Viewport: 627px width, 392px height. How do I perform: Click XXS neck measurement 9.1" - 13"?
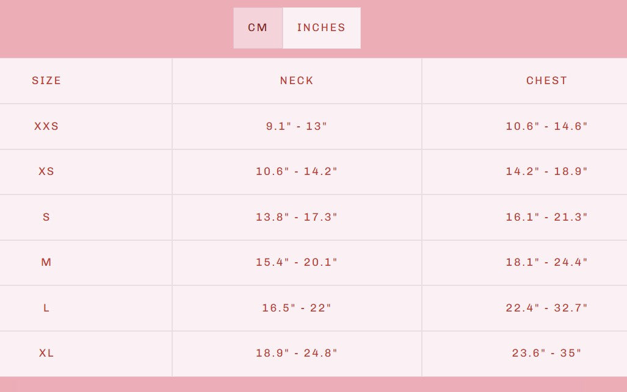297,126
